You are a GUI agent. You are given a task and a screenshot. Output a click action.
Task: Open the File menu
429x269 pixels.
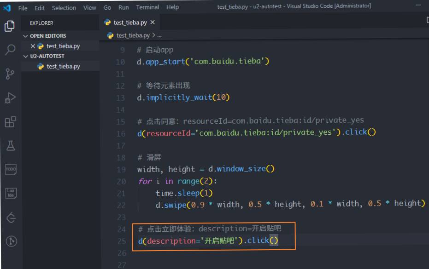[x=23, y=8]
